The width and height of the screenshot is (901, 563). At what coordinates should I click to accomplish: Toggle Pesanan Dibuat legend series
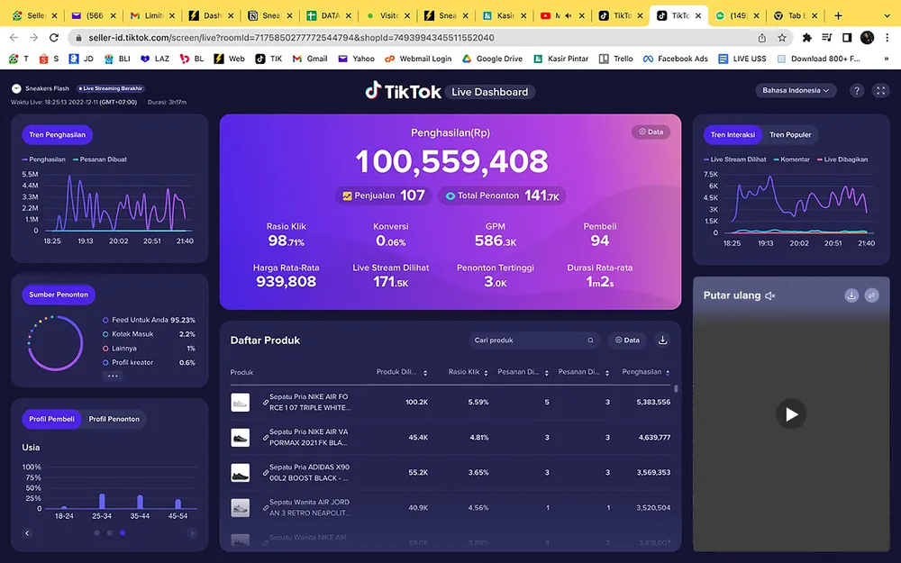tap(100, 159)
